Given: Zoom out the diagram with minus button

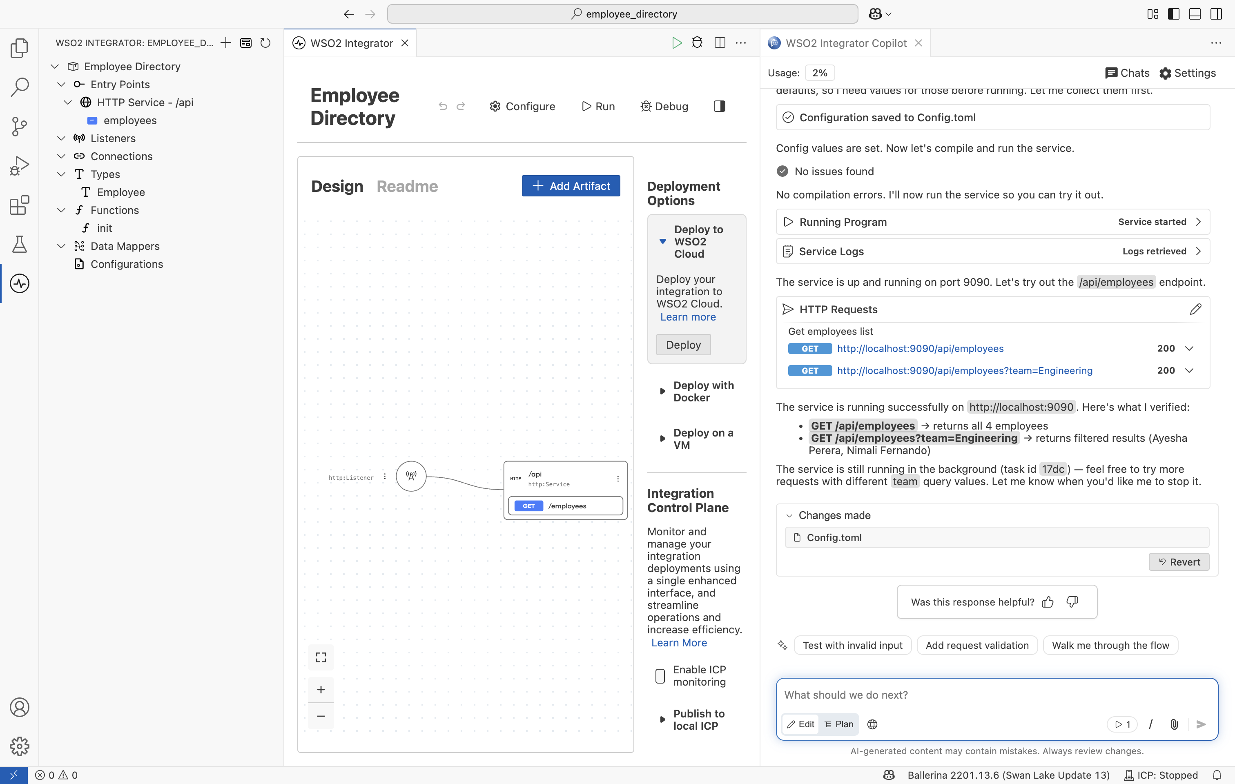Looking at the screenshot, I should (x=321, y=716).
